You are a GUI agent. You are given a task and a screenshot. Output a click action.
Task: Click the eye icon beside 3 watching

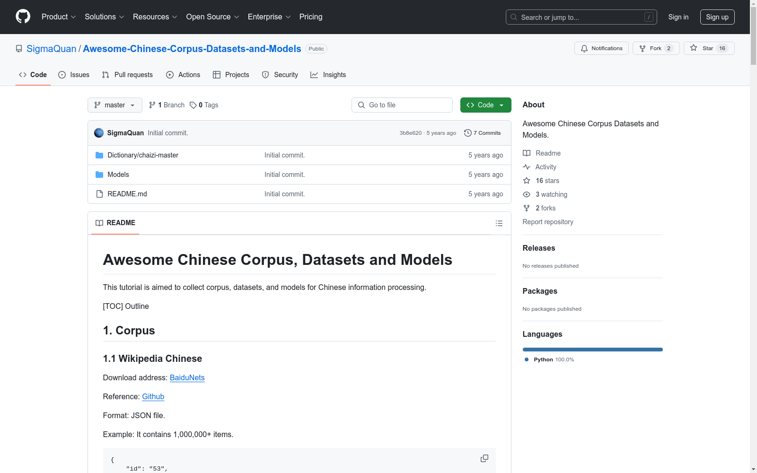tap(527, 194)
